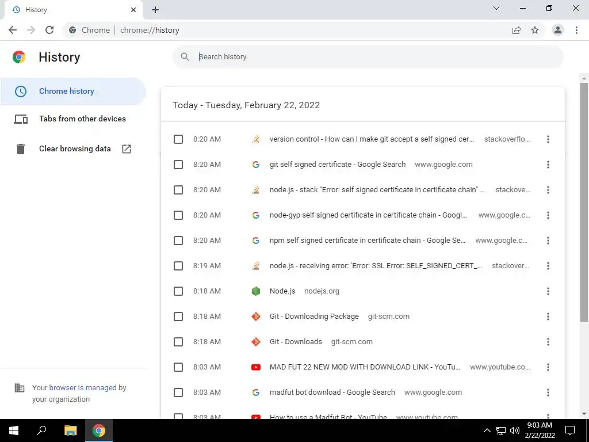589x442 pixels.
Task: Click the Search history input field
Action: click(x=368, y=57)
